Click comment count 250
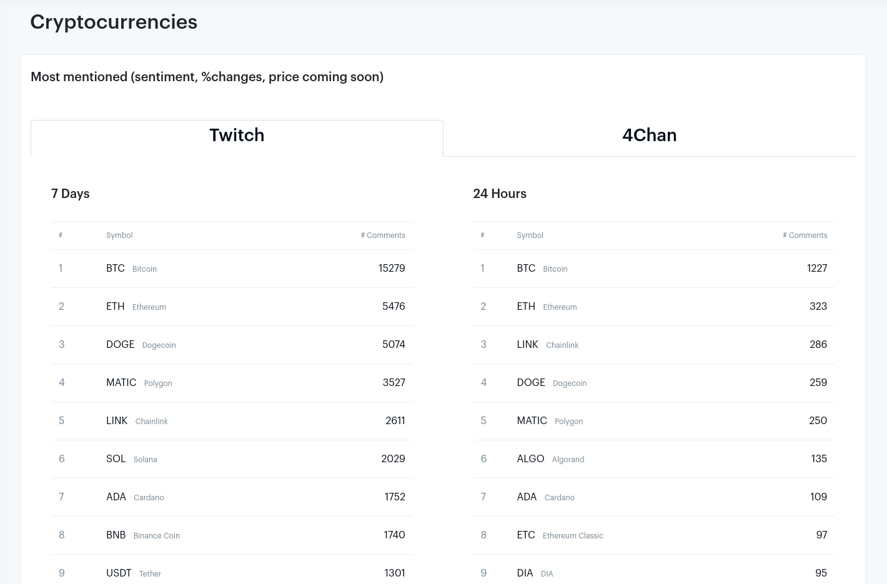 818,421
